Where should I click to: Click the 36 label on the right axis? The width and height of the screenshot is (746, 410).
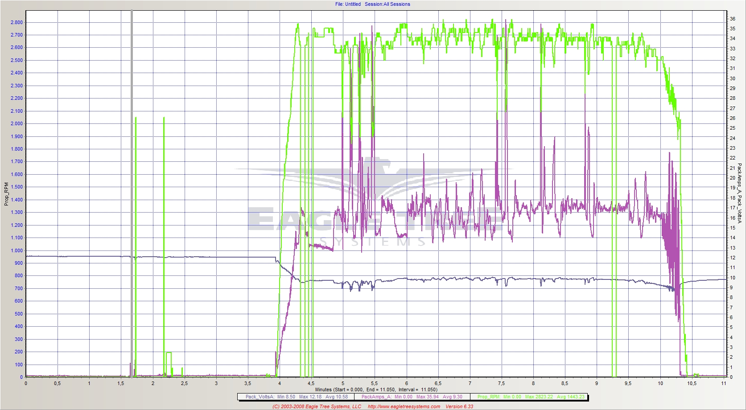coord(733,19)
